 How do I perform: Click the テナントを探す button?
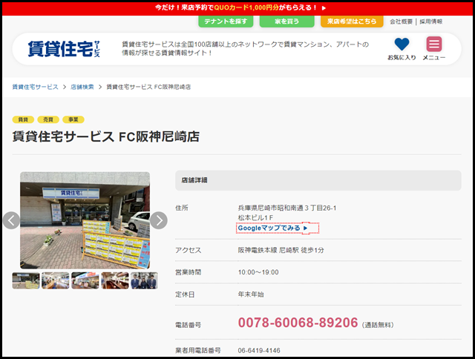[226, 22]
